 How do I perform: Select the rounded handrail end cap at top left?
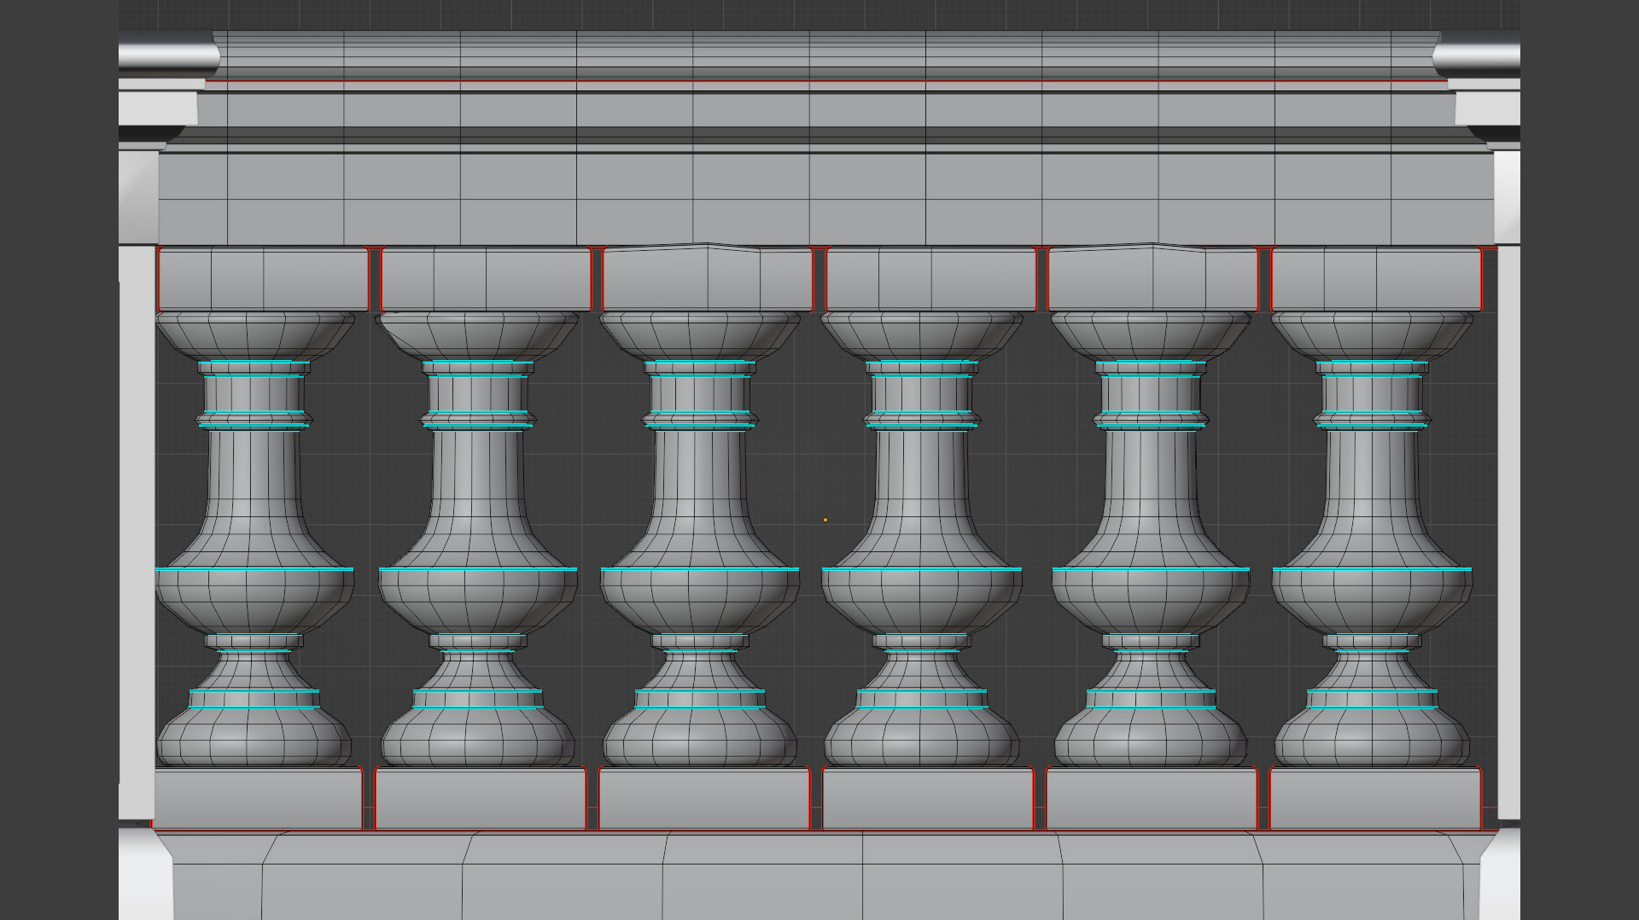(166, 56)
